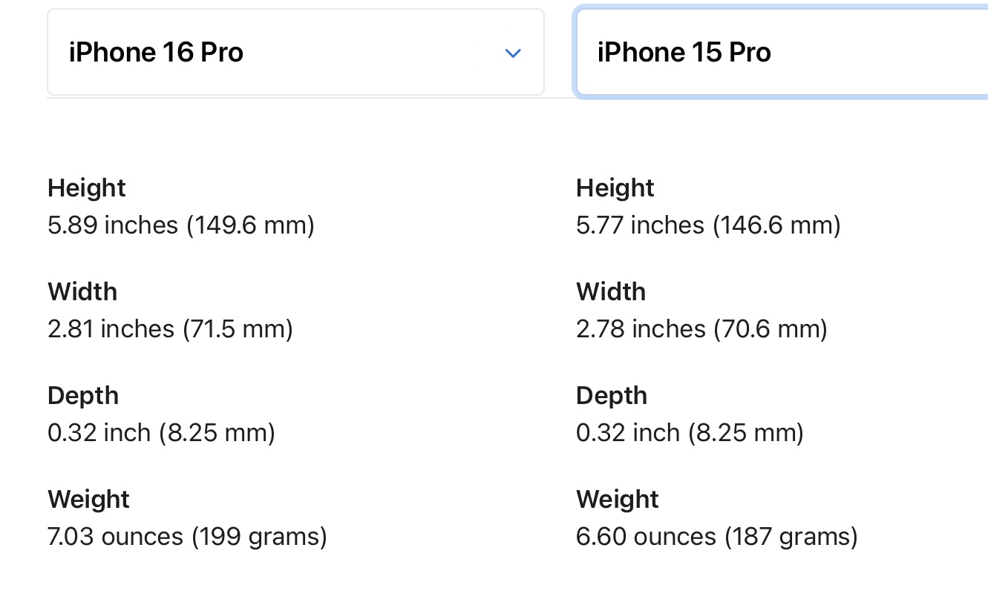Click the Weight label under iPhone 16 Pro

pyautogui.click(x=88, y=500)
